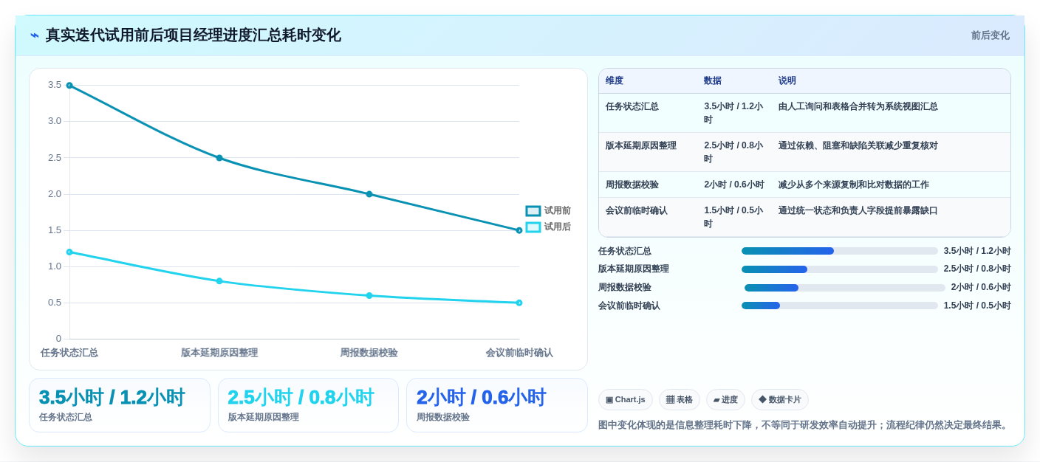Click the table cell '2.5小时 / 0.8小时'
The height and width of the screenshot is (462, 1040).
pyautogui.click(x=733, y=152)
